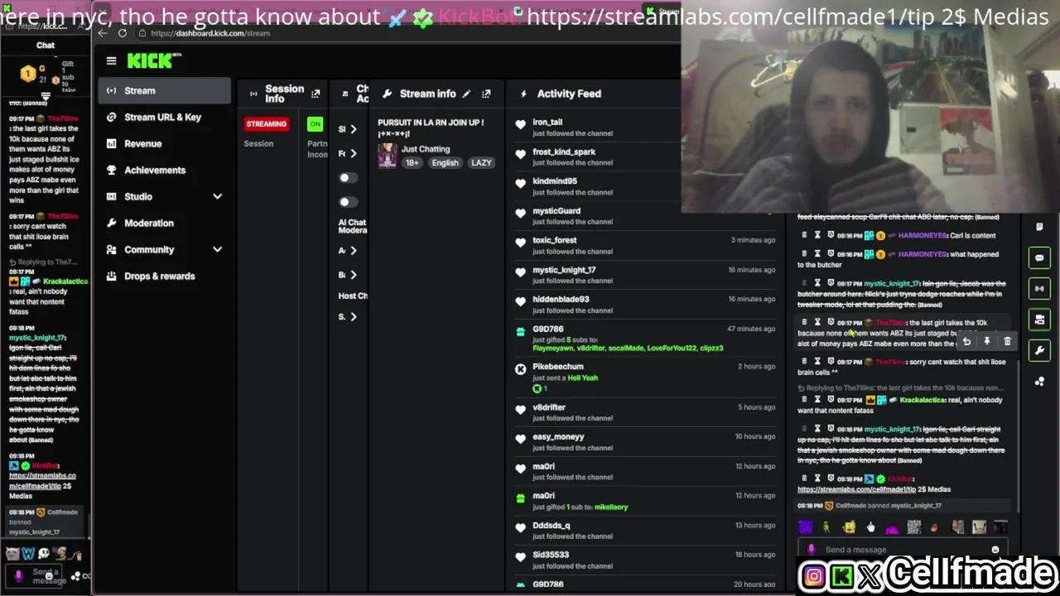This screenshot has width=1060, height=596.
Task: Go back with the browser back arrow
Action: pos(102,33)
